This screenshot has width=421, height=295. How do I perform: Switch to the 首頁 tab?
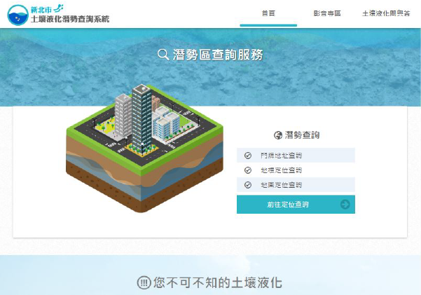pyautogui.click(x=268, y=13)
